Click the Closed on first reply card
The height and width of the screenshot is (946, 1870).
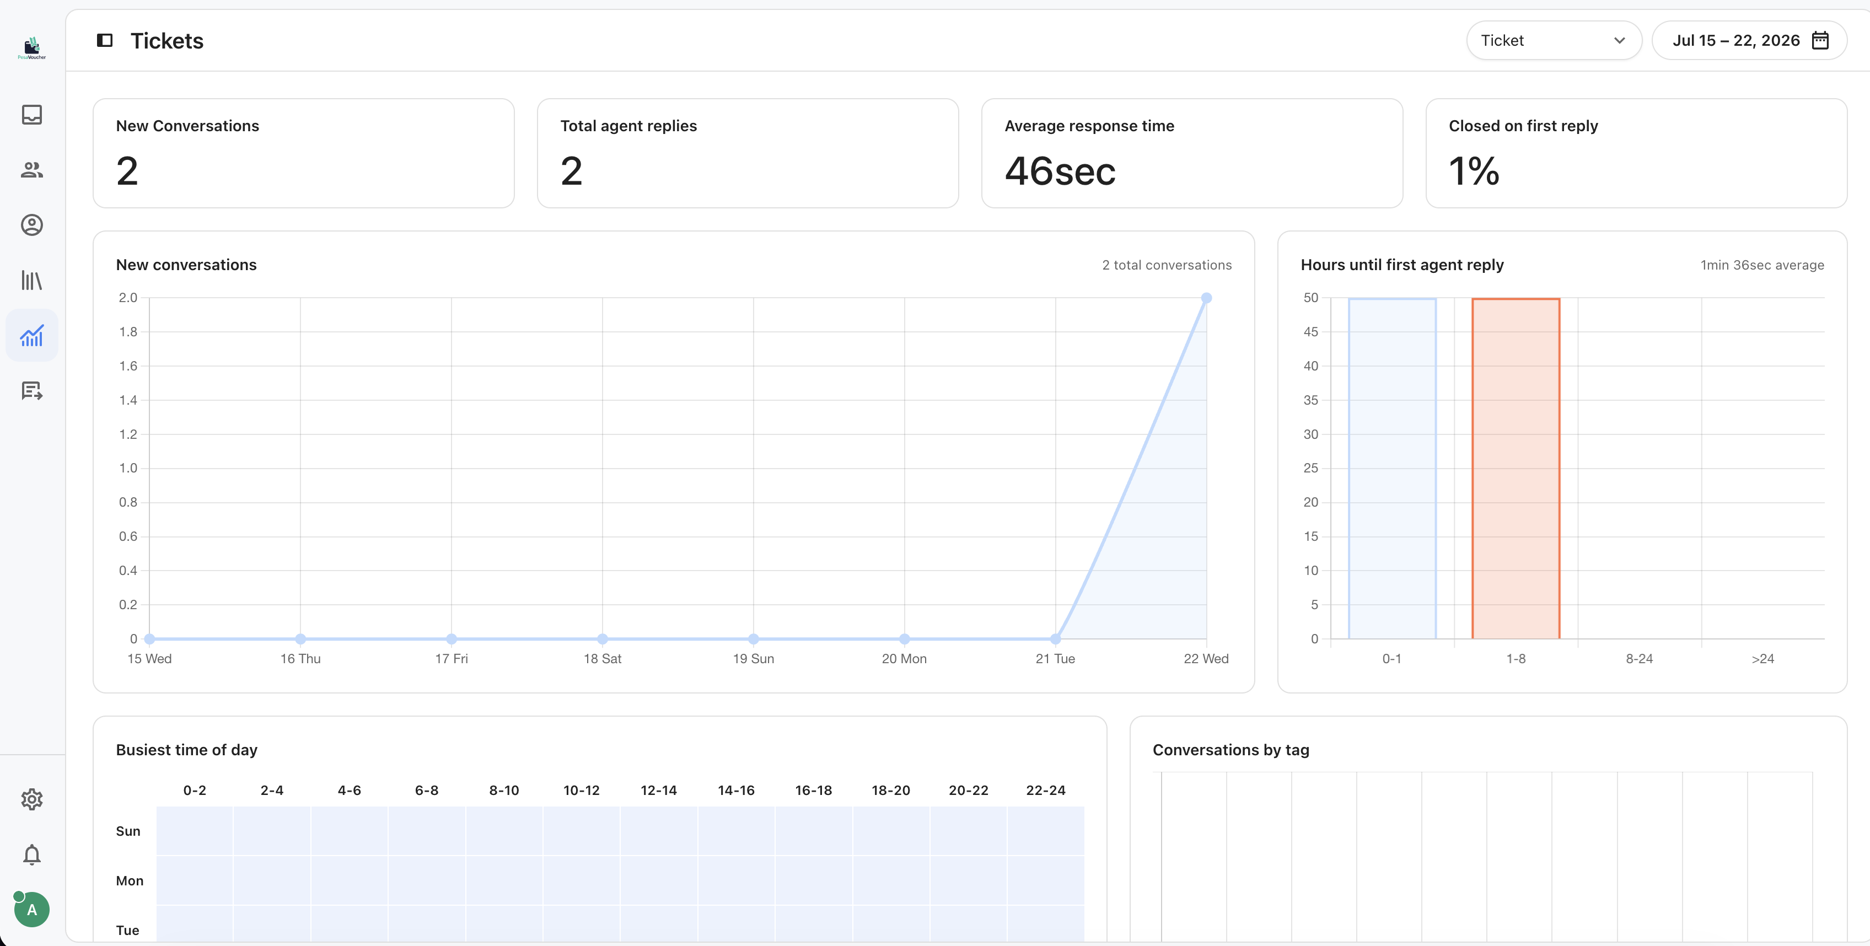pos(1636,153)
